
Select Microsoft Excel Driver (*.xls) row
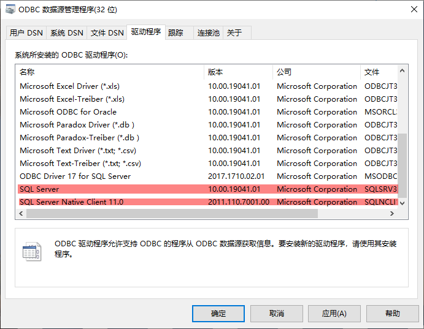pos(207,86)
